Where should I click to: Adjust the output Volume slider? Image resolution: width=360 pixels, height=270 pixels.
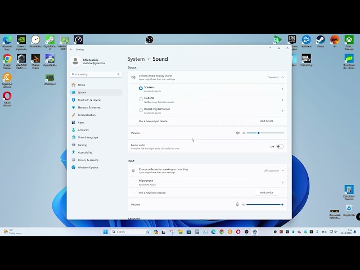click(265, 133)
